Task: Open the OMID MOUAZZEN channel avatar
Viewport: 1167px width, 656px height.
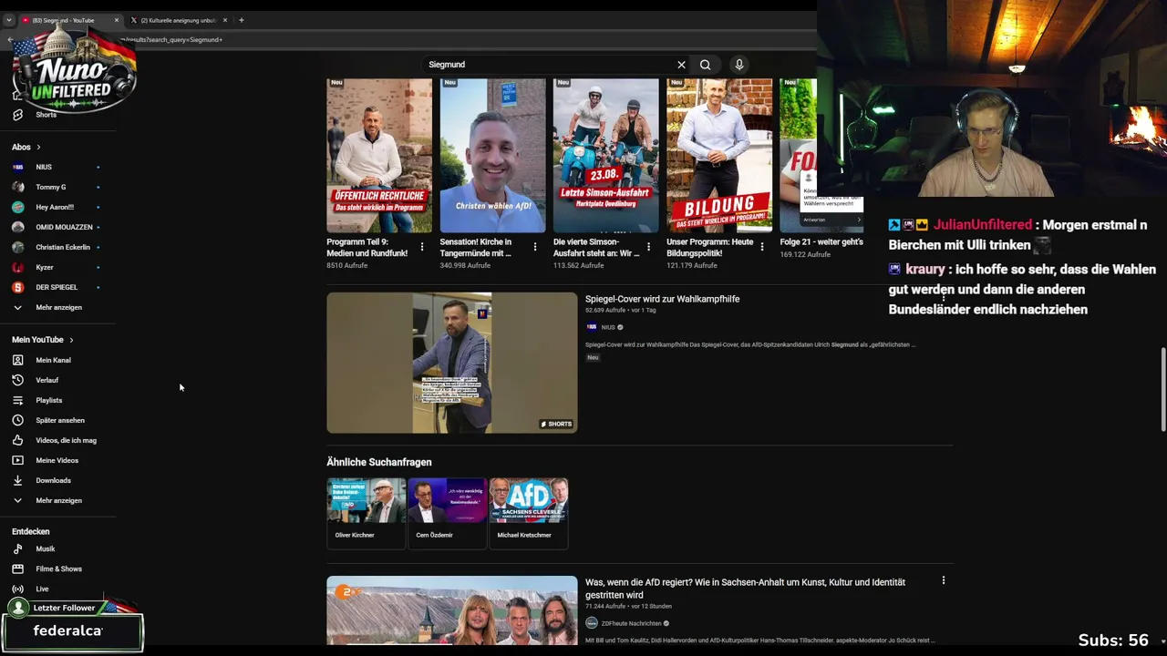Action: tap(17, 227)
